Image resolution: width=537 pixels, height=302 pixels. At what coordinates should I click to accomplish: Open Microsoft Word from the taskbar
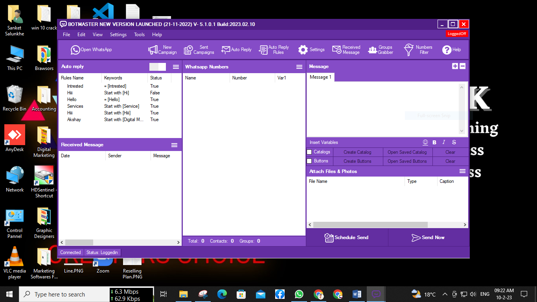(x=357, y=294)
